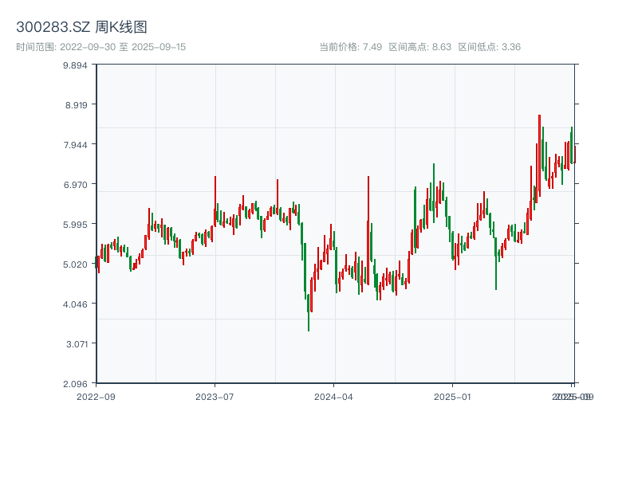Click y-axis value 7.944
638x478 pixels.
[75, 145]
